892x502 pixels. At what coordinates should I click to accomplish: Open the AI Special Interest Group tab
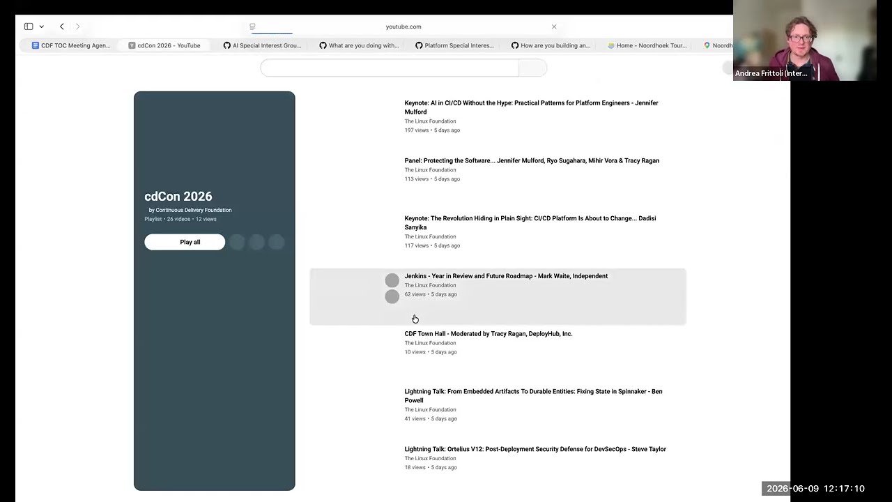click(262, 45)
